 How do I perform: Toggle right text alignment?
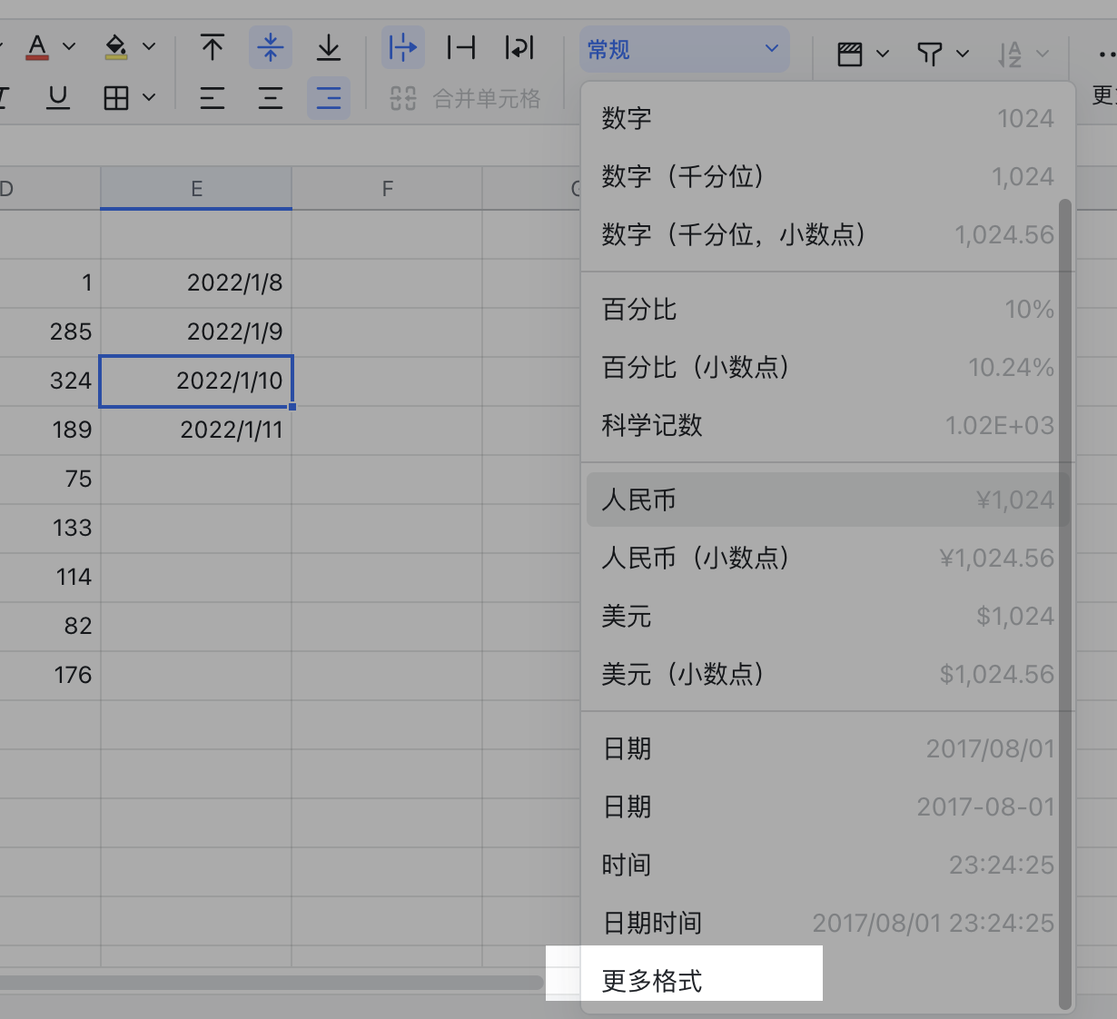coord(328,98)
